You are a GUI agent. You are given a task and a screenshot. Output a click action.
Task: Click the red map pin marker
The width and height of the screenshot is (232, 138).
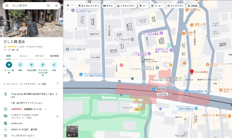click(191, 72)
